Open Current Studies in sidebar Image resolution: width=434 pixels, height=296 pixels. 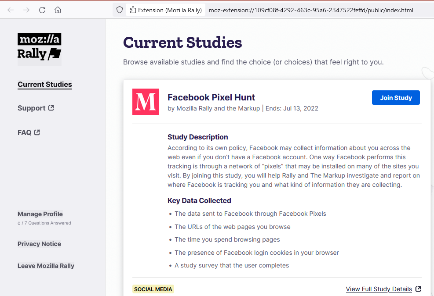coord(45,84)
